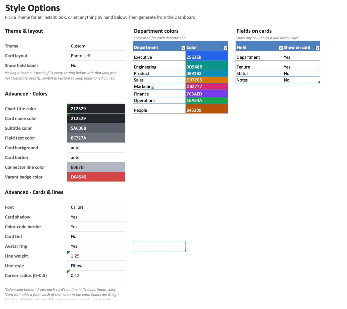Click the Color-code border 'Yes' cell
Screen dimensions: 347x309
coord(96,226)
